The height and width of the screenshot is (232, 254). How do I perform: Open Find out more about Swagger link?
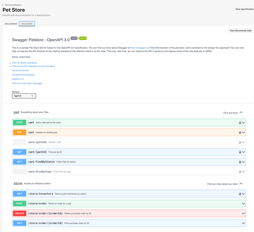pos(27,83)
